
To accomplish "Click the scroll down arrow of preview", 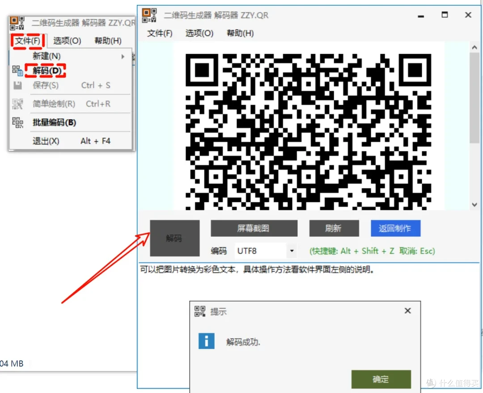I will [x=475, y=205].
